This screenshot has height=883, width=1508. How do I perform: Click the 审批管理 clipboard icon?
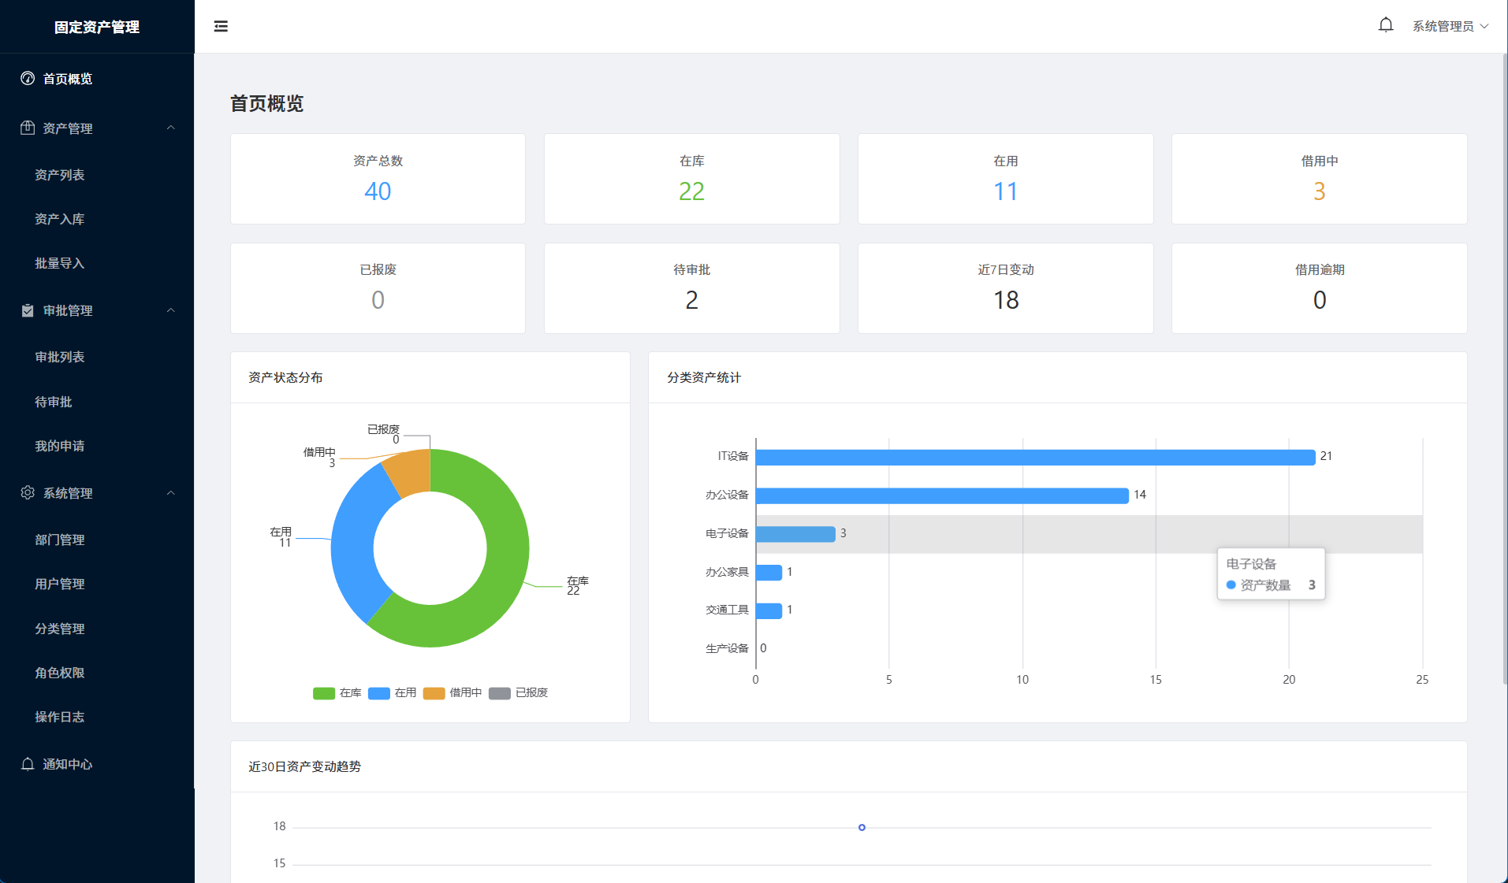click(x=28, y=310)
